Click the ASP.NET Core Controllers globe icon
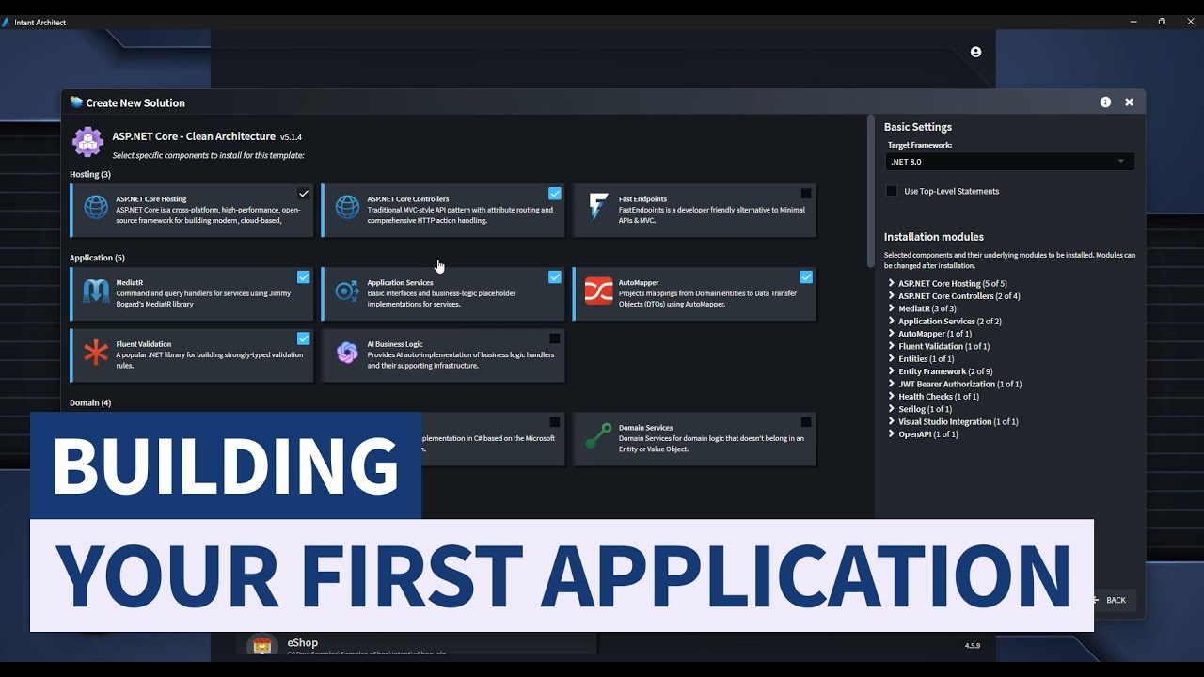 pyautogui.click(x=347, y=208)
